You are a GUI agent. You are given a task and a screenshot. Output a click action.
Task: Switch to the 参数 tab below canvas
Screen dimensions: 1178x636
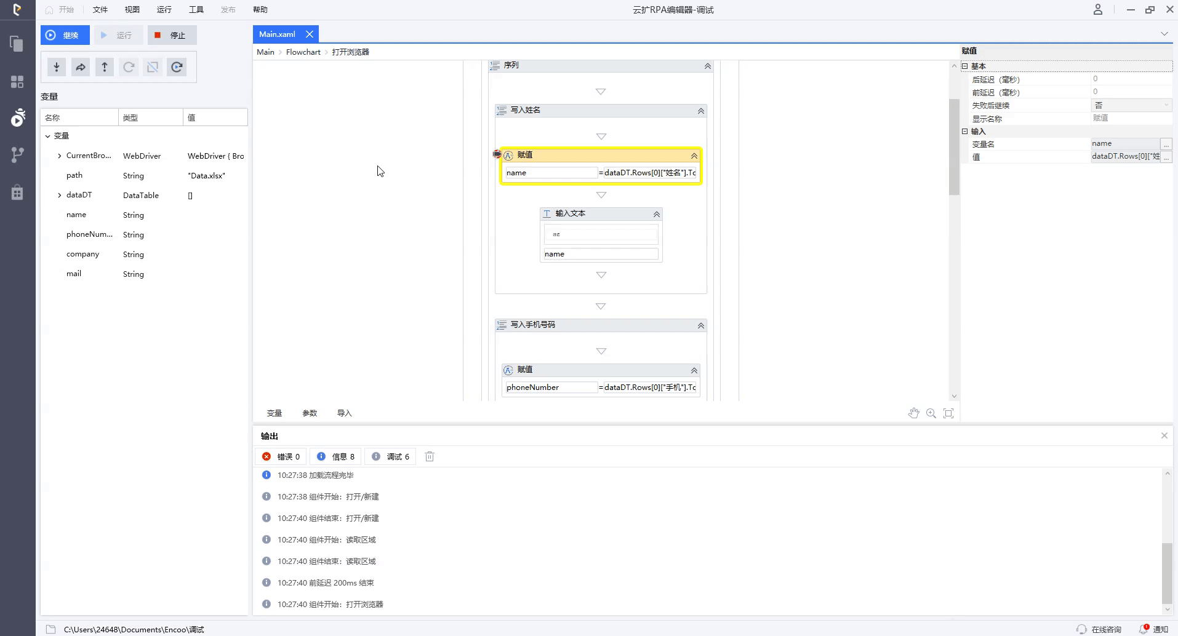coord(310,413)
